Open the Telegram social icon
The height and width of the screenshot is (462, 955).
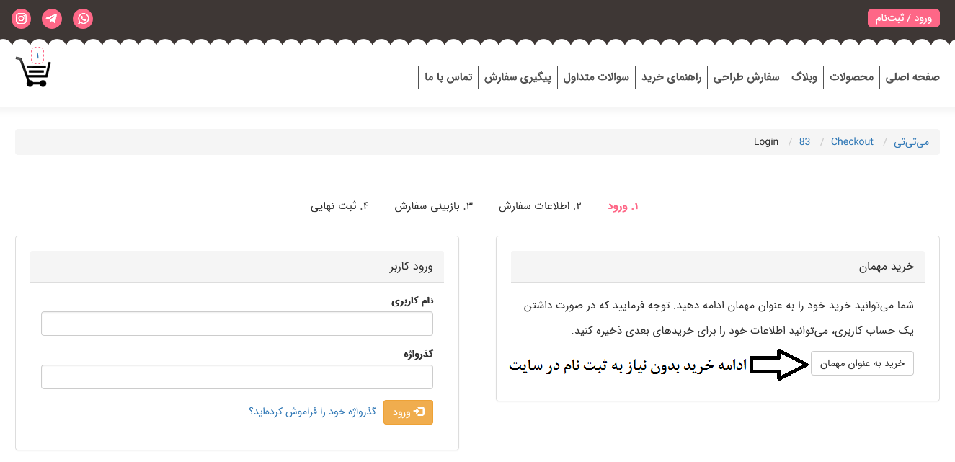point(51,18)
